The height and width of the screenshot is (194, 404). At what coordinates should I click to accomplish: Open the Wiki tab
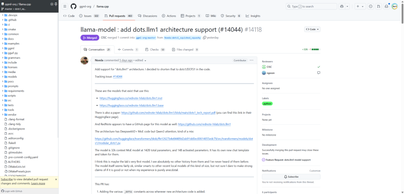pos(211,16)
